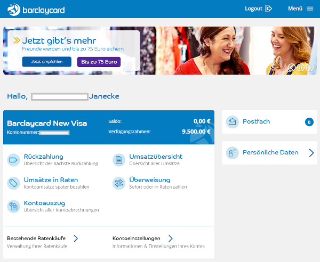
Task: Click the Umsatzübersicht document icon
Action: pyautogui.click(x=119, y=160)
